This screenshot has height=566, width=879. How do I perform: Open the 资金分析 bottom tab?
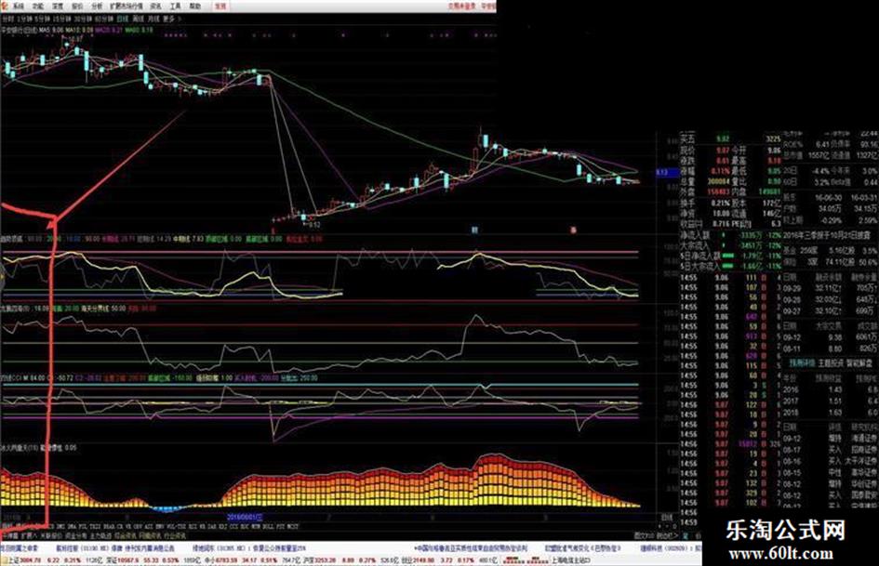pyautogui.click(x=75, y=535)
